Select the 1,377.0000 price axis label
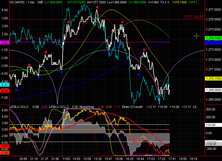This screenshot has width=222, height=161. click(213, 10)
